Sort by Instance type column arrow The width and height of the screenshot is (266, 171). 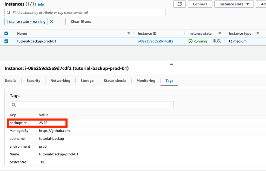point(258,34)
